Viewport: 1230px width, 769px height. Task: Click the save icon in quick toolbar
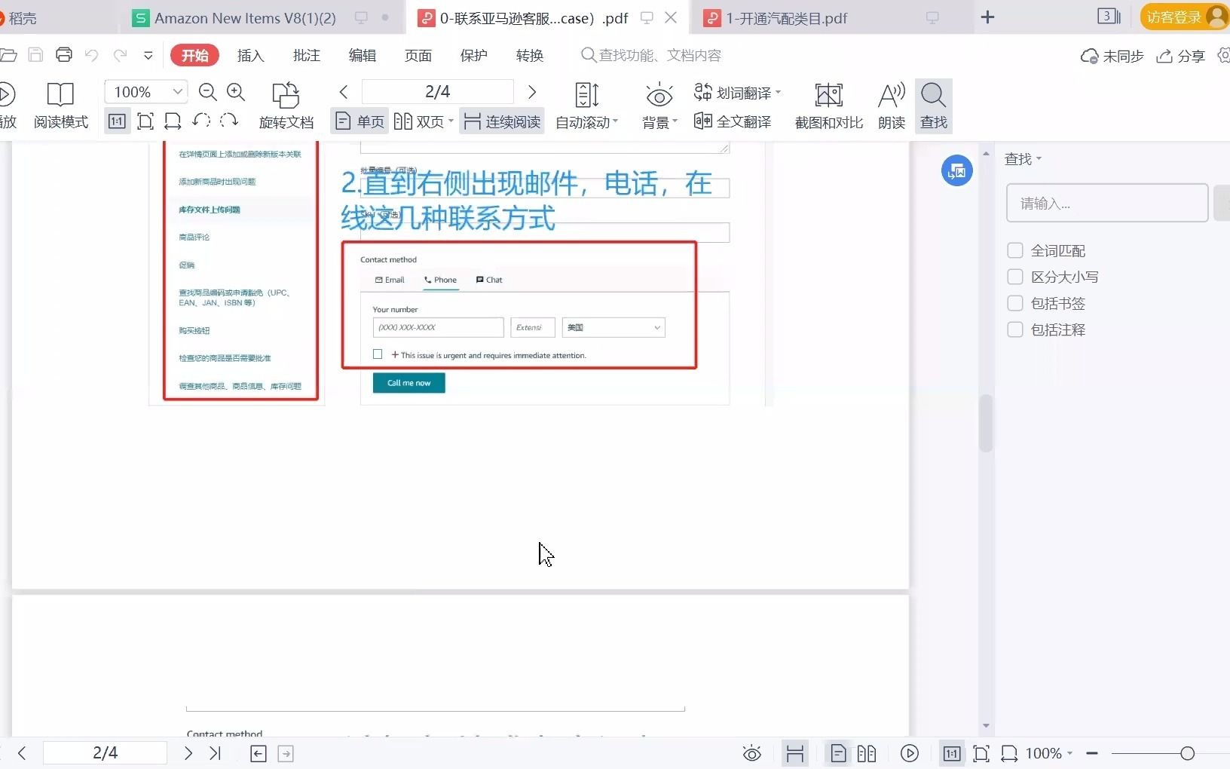point(35,55)
